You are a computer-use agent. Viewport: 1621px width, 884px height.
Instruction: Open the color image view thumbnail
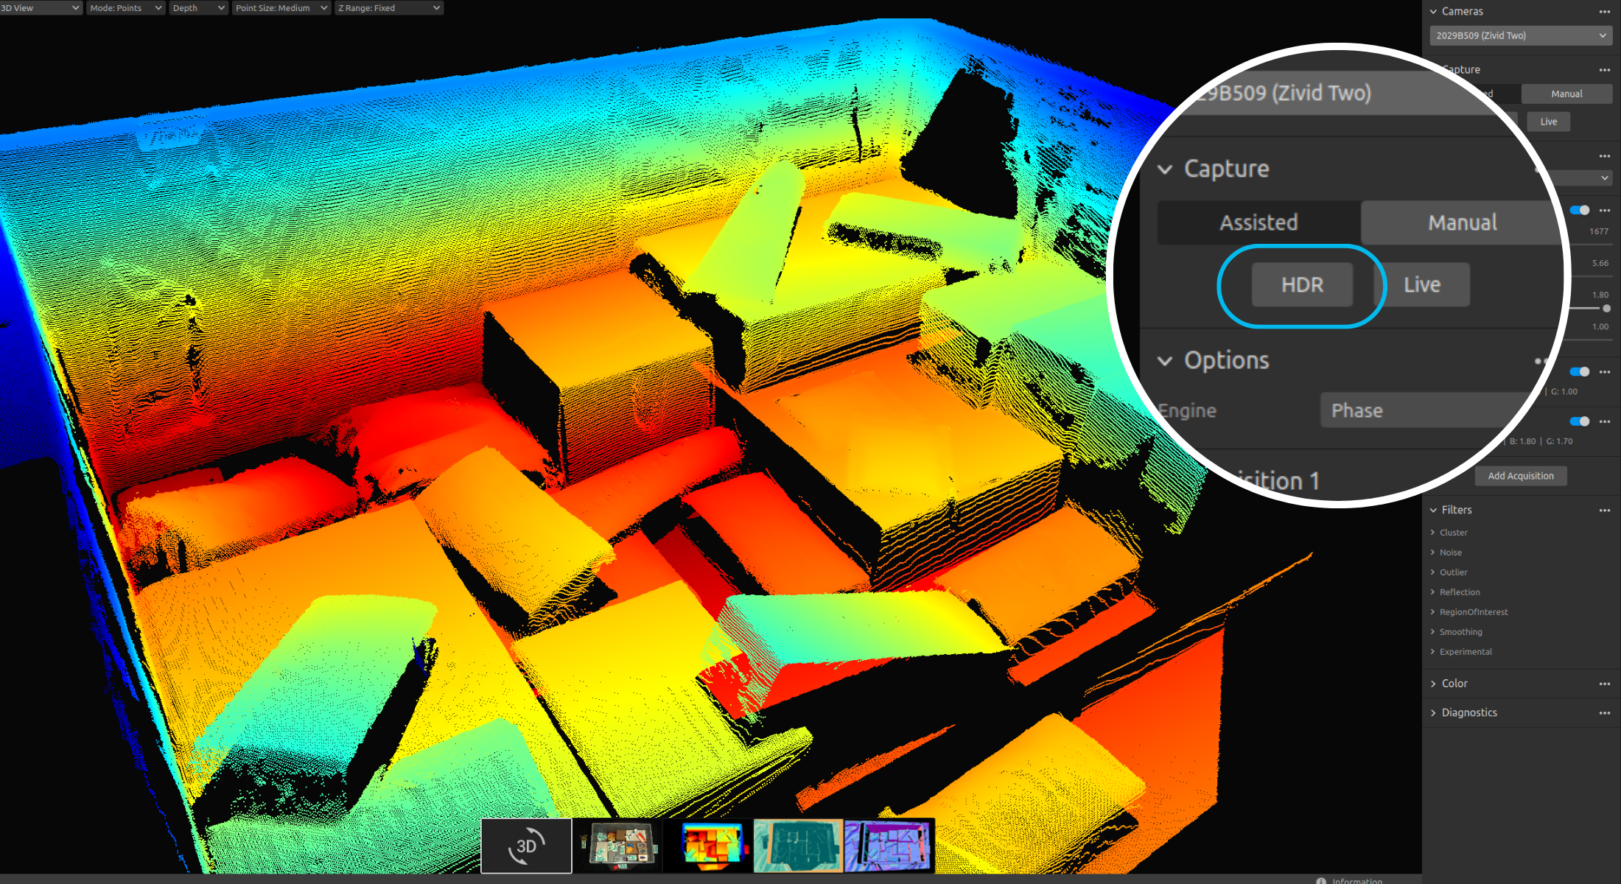[617, 845]
